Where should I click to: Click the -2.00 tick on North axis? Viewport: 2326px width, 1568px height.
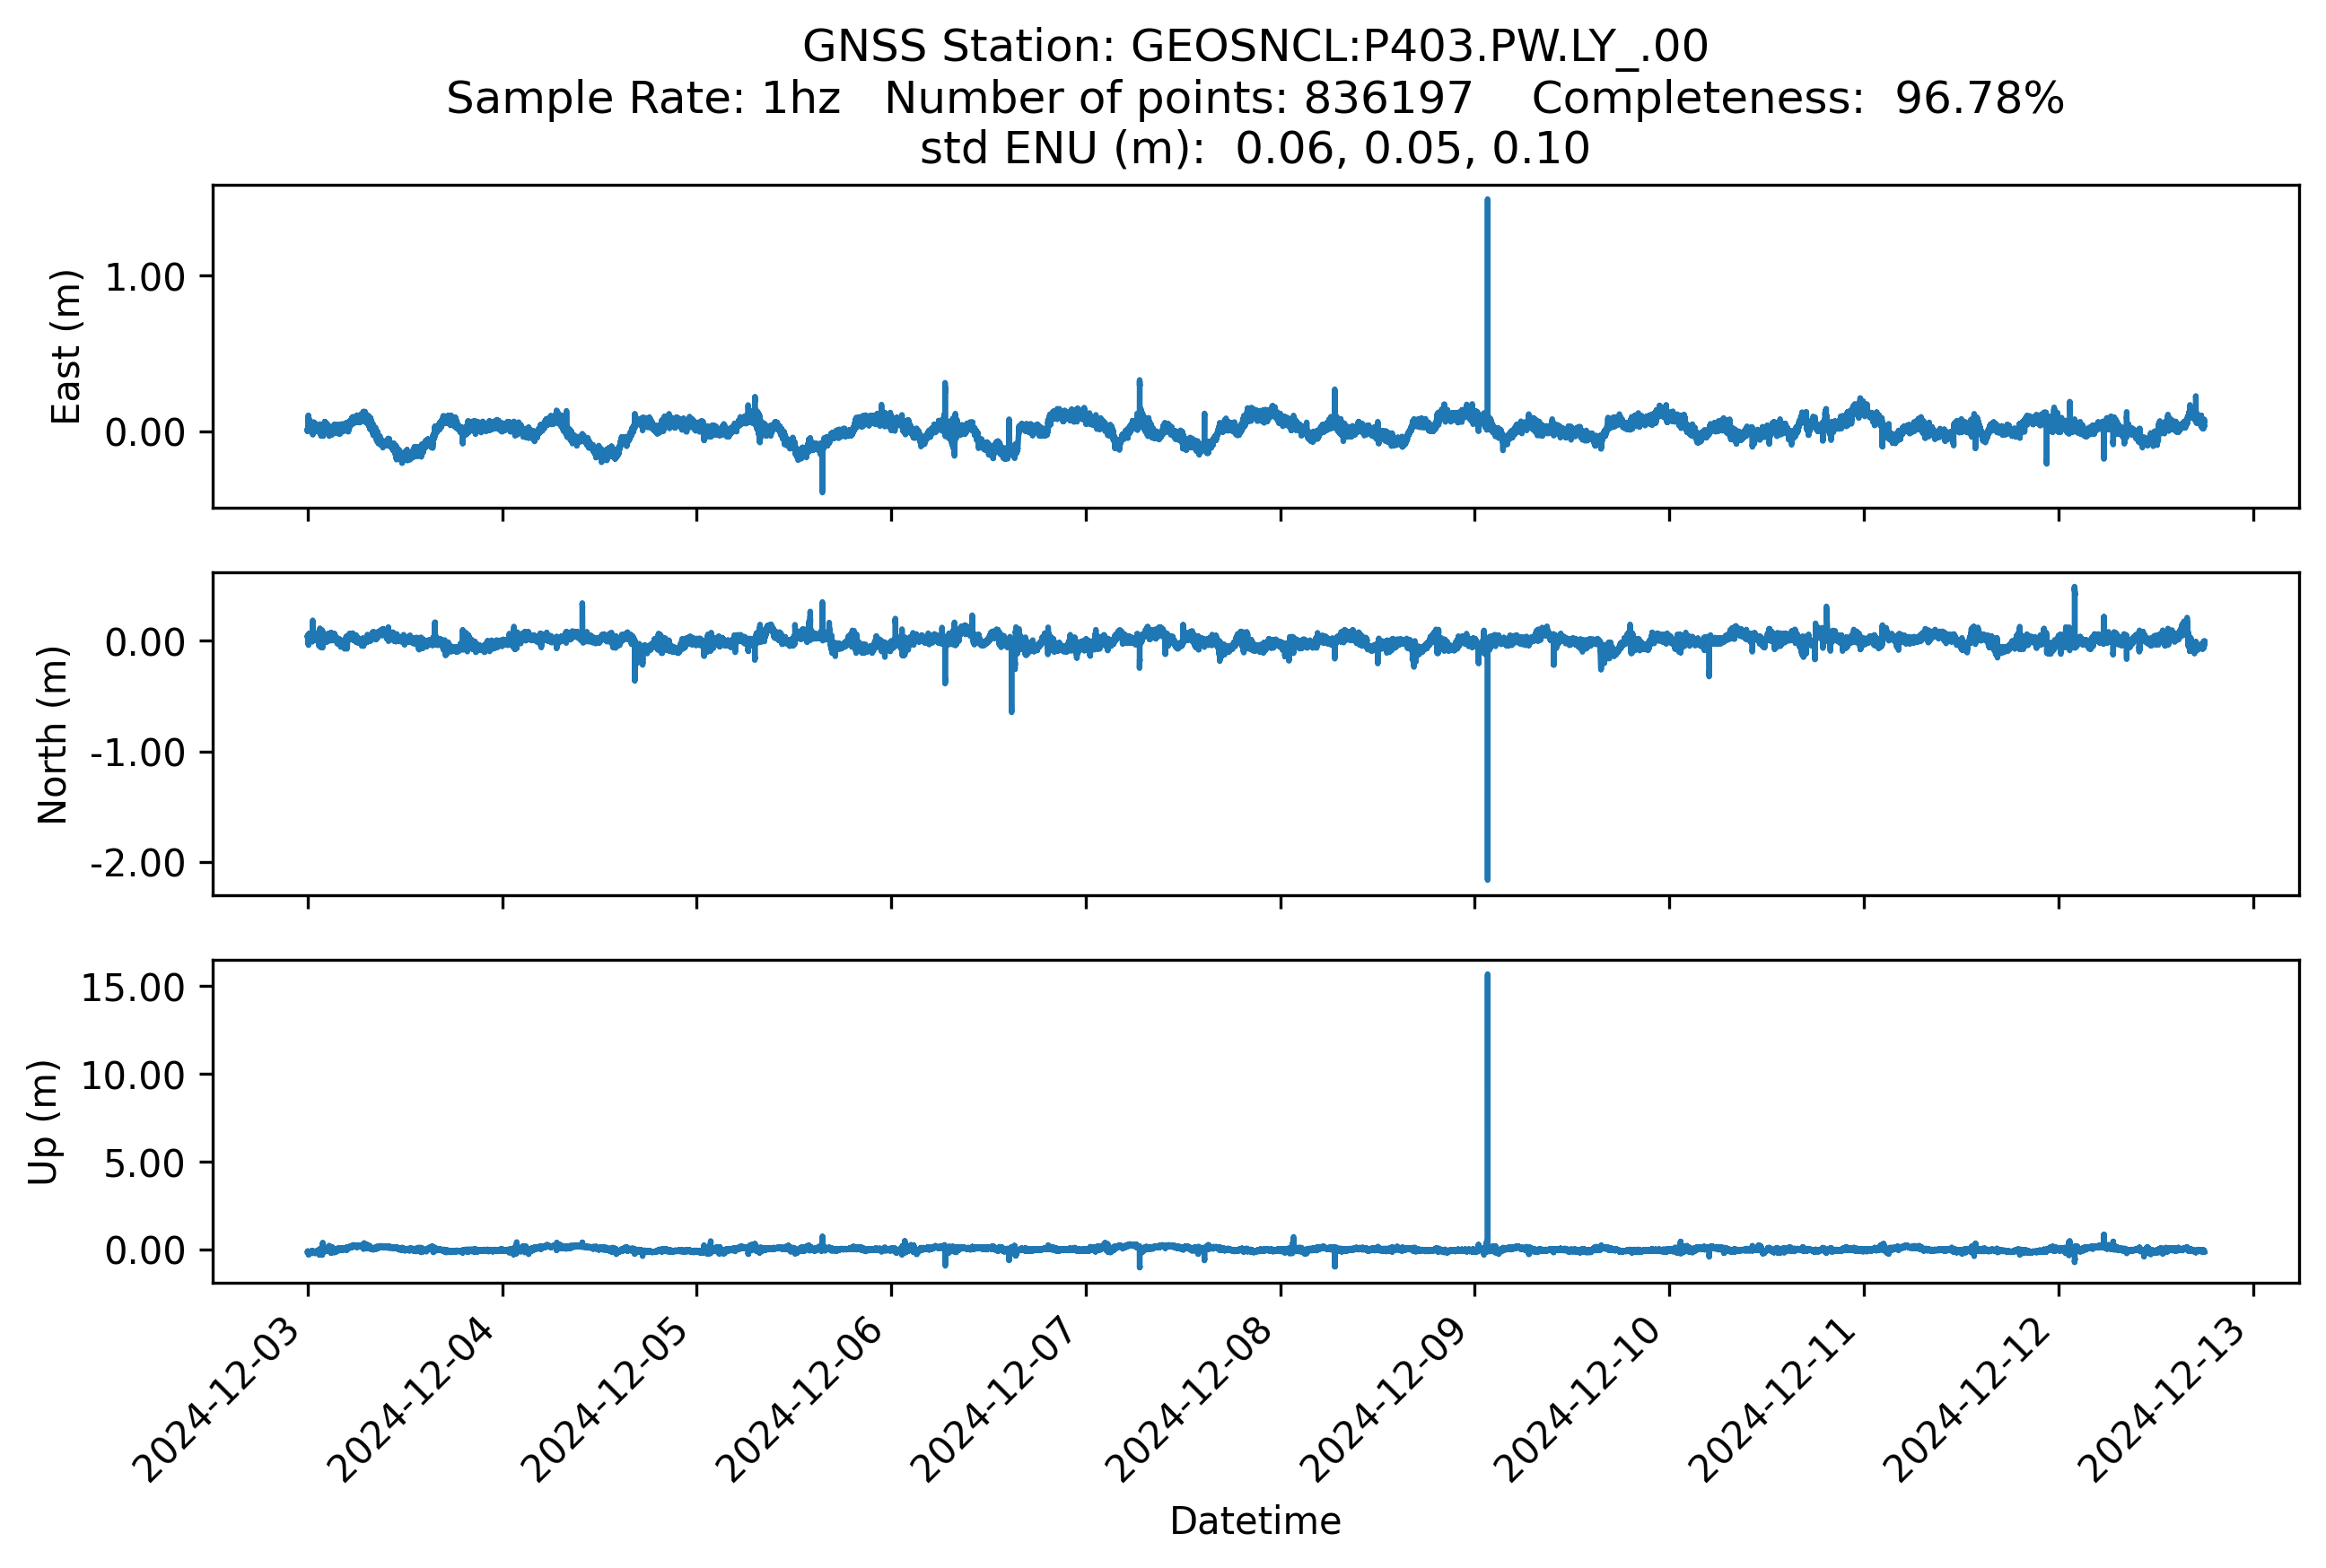tap(138, 863)
